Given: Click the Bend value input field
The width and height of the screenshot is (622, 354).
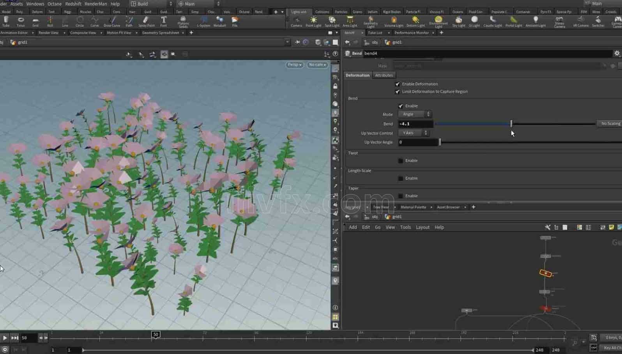Looking at the screenshot, I should point(415,124).
